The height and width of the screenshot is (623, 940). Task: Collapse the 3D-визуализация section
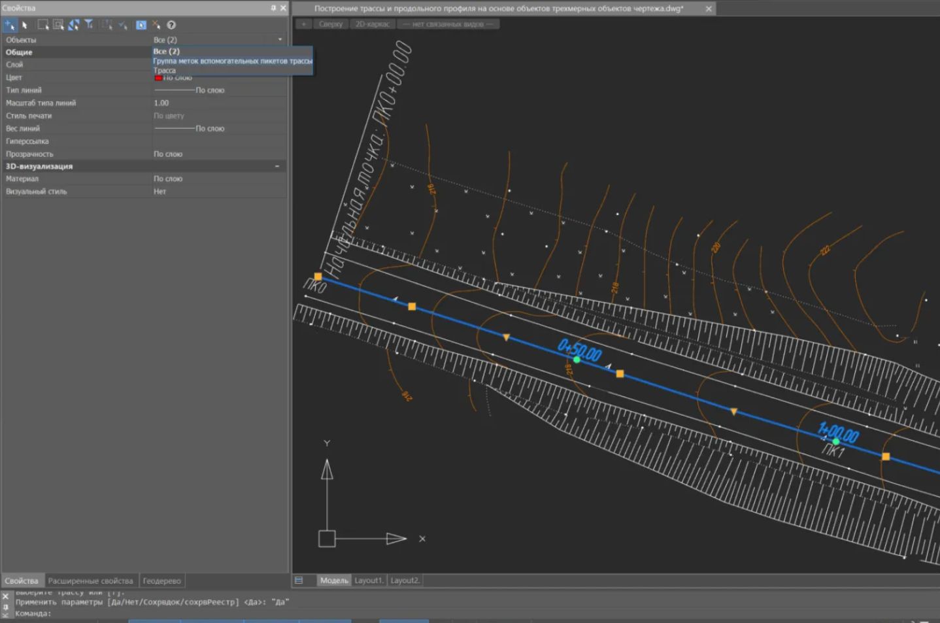tap(277, 166)
